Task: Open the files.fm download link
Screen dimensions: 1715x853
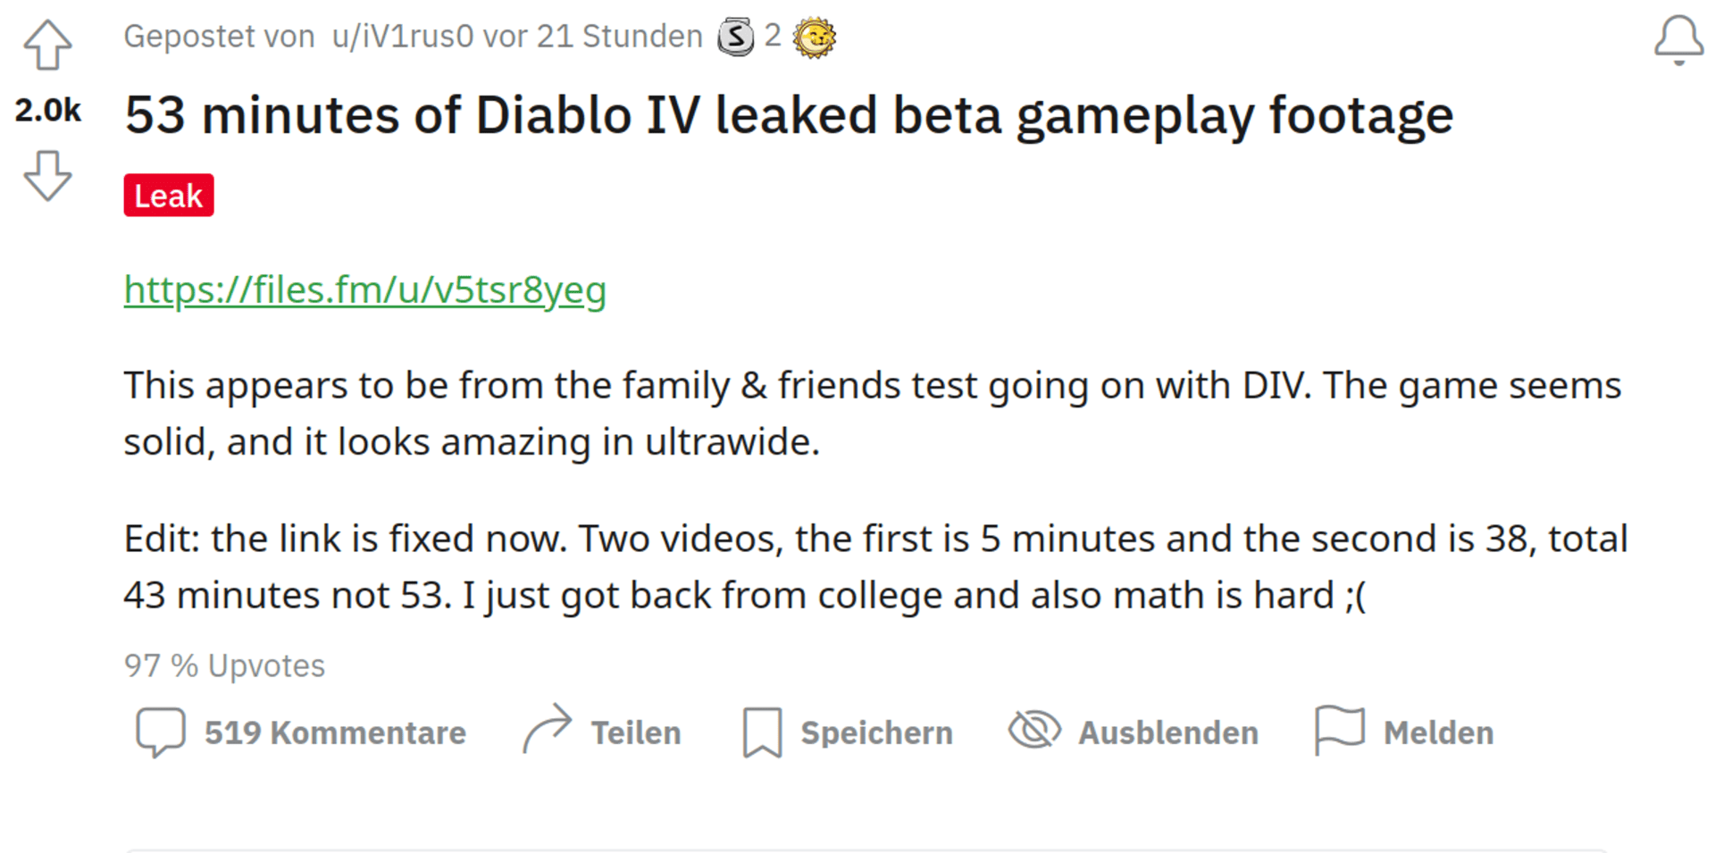Action: point(365,289)
